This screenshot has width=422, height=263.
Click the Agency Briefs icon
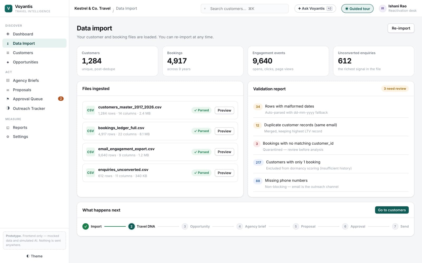click(8, 80)
